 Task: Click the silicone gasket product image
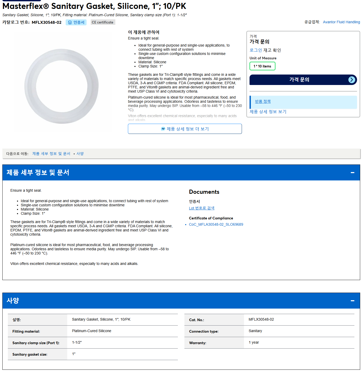click(61, 86)
